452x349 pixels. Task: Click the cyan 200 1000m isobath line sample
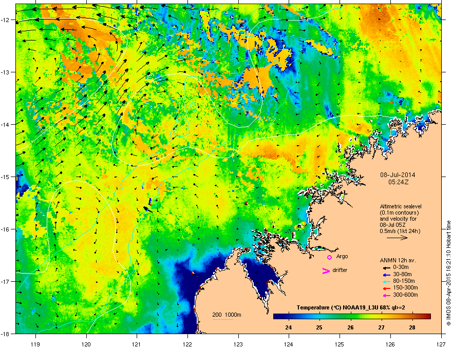coord(223,320)
